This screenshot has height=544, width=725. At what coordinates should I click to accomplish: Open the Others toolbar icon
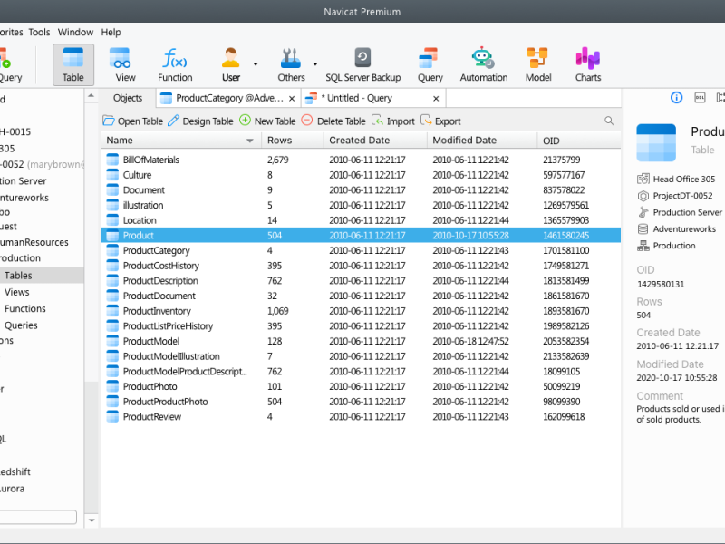tap(291, 58)
